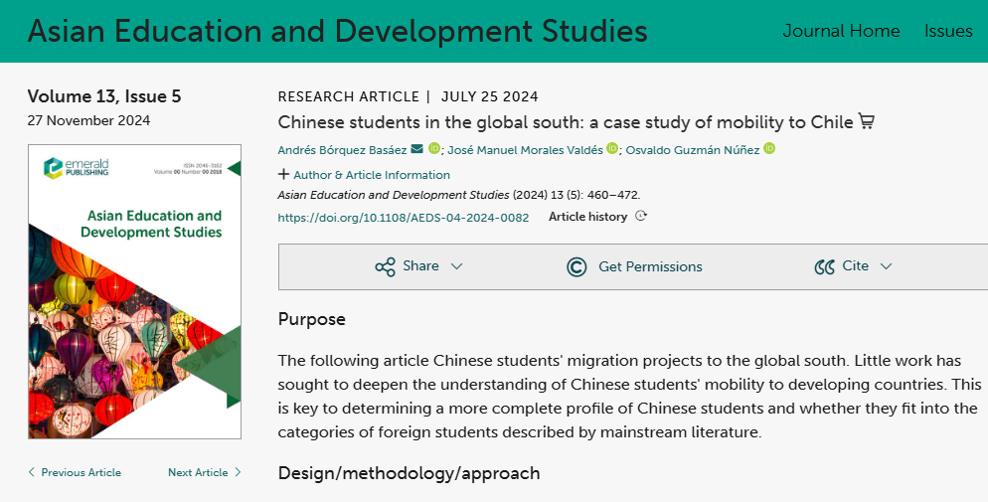
Task: Click the Article history clock icon
Action: tap(641, 217)
